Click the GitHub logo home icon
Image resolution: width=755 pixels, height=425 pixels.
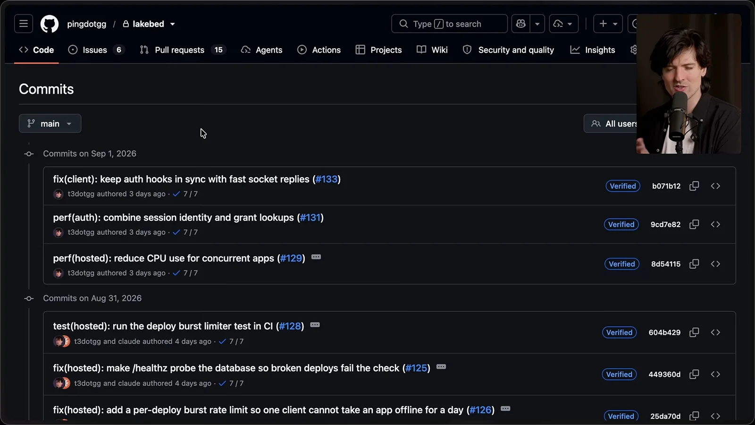tap(50, 24)
